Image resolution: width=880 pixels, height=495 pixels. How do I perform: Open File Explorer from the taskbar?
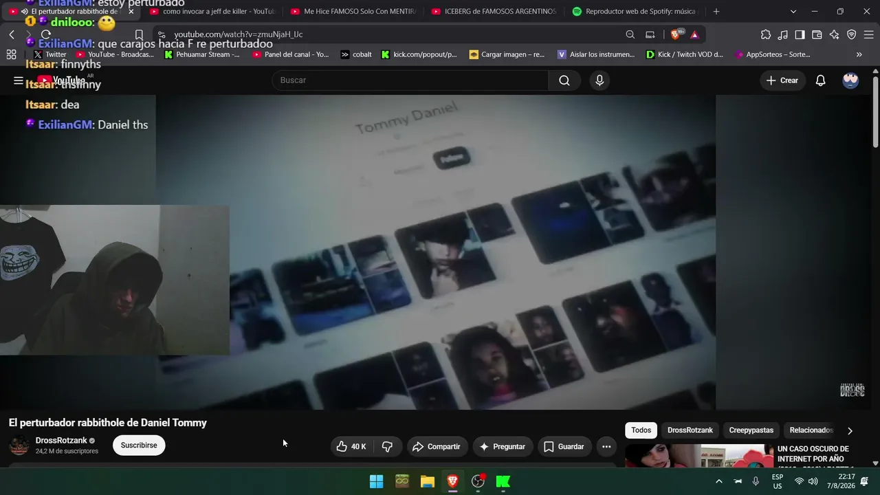coord(428,481)
